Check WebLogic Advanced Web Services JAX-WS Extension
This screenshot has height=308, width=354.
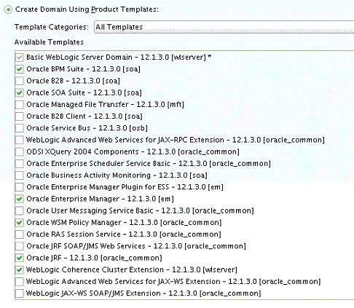point(20,282)
